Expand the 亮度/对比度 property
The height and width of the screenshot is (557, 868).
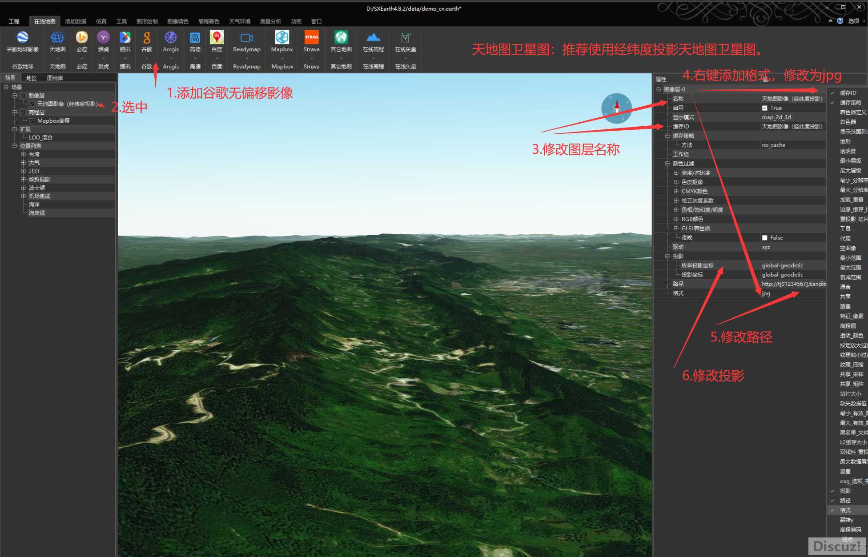coord(676,173)
